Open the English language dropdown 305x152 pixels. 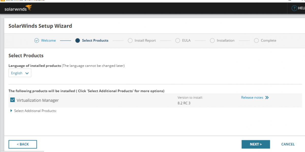[20, 73]
